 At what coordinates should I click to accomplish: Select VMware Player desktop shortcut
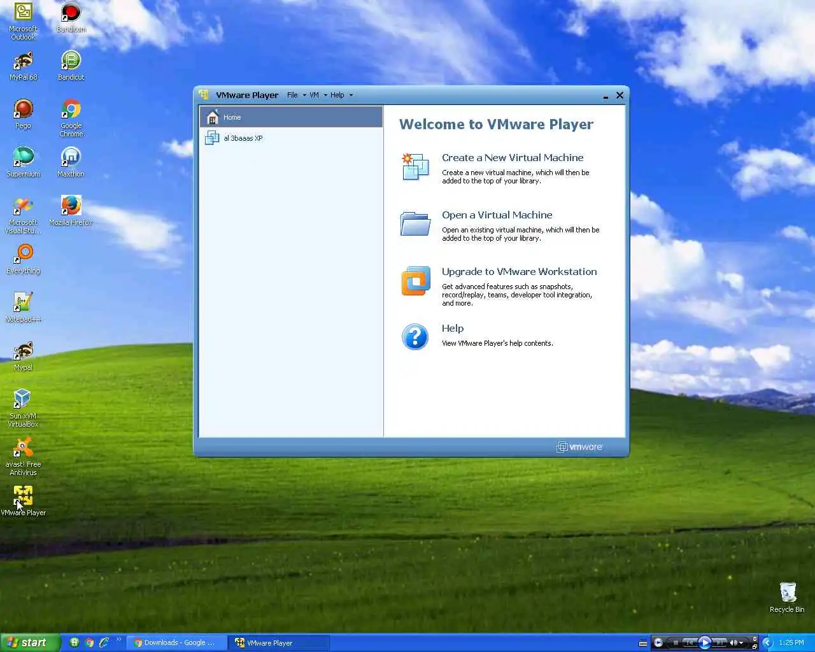coord(24,502)
